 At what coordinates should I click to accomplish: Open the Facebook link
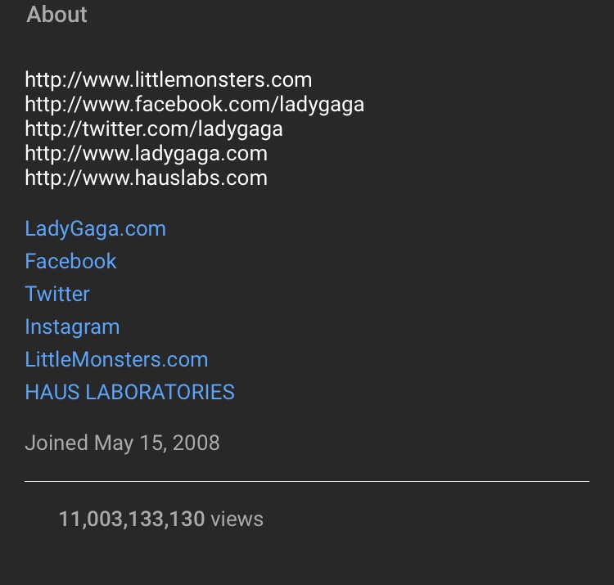click(x=70, y=261)
